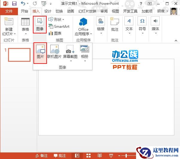Viewport: 180px width, 159px height.
Task: Toggle the 备注 notes pane
Action: tap(41, 155)
